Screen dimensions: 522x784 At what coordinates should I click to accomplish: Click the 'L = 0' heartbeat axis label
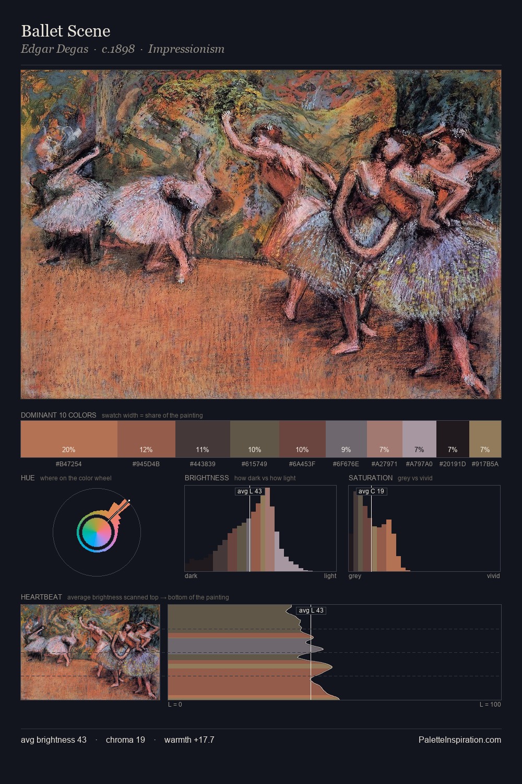[x=175, y=705]
